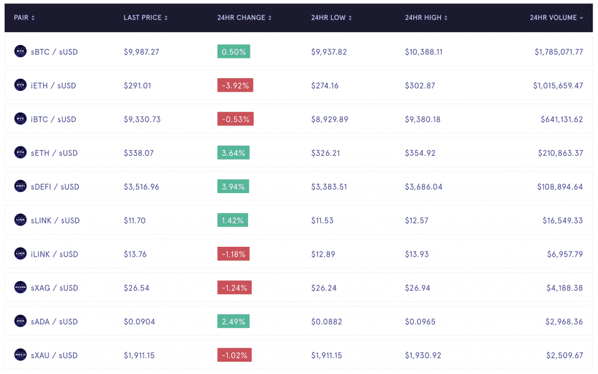Click the iLINK coin icon
Viewport: 598px width, 374px height.
pyautogui.click(x=20, y=254)
